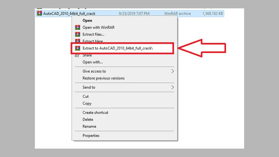Select the AutoCAD_2010_64bit_full_crack archive file name
The image size is (279, 157).
(x=69, y=14)
